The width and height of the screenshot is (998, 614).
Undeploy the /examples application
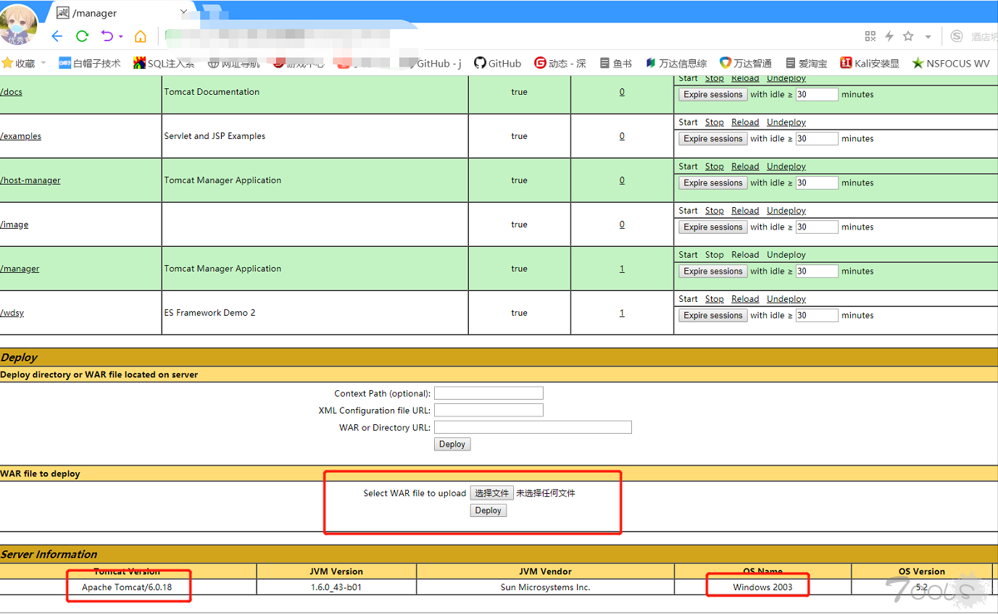(786, 122)
